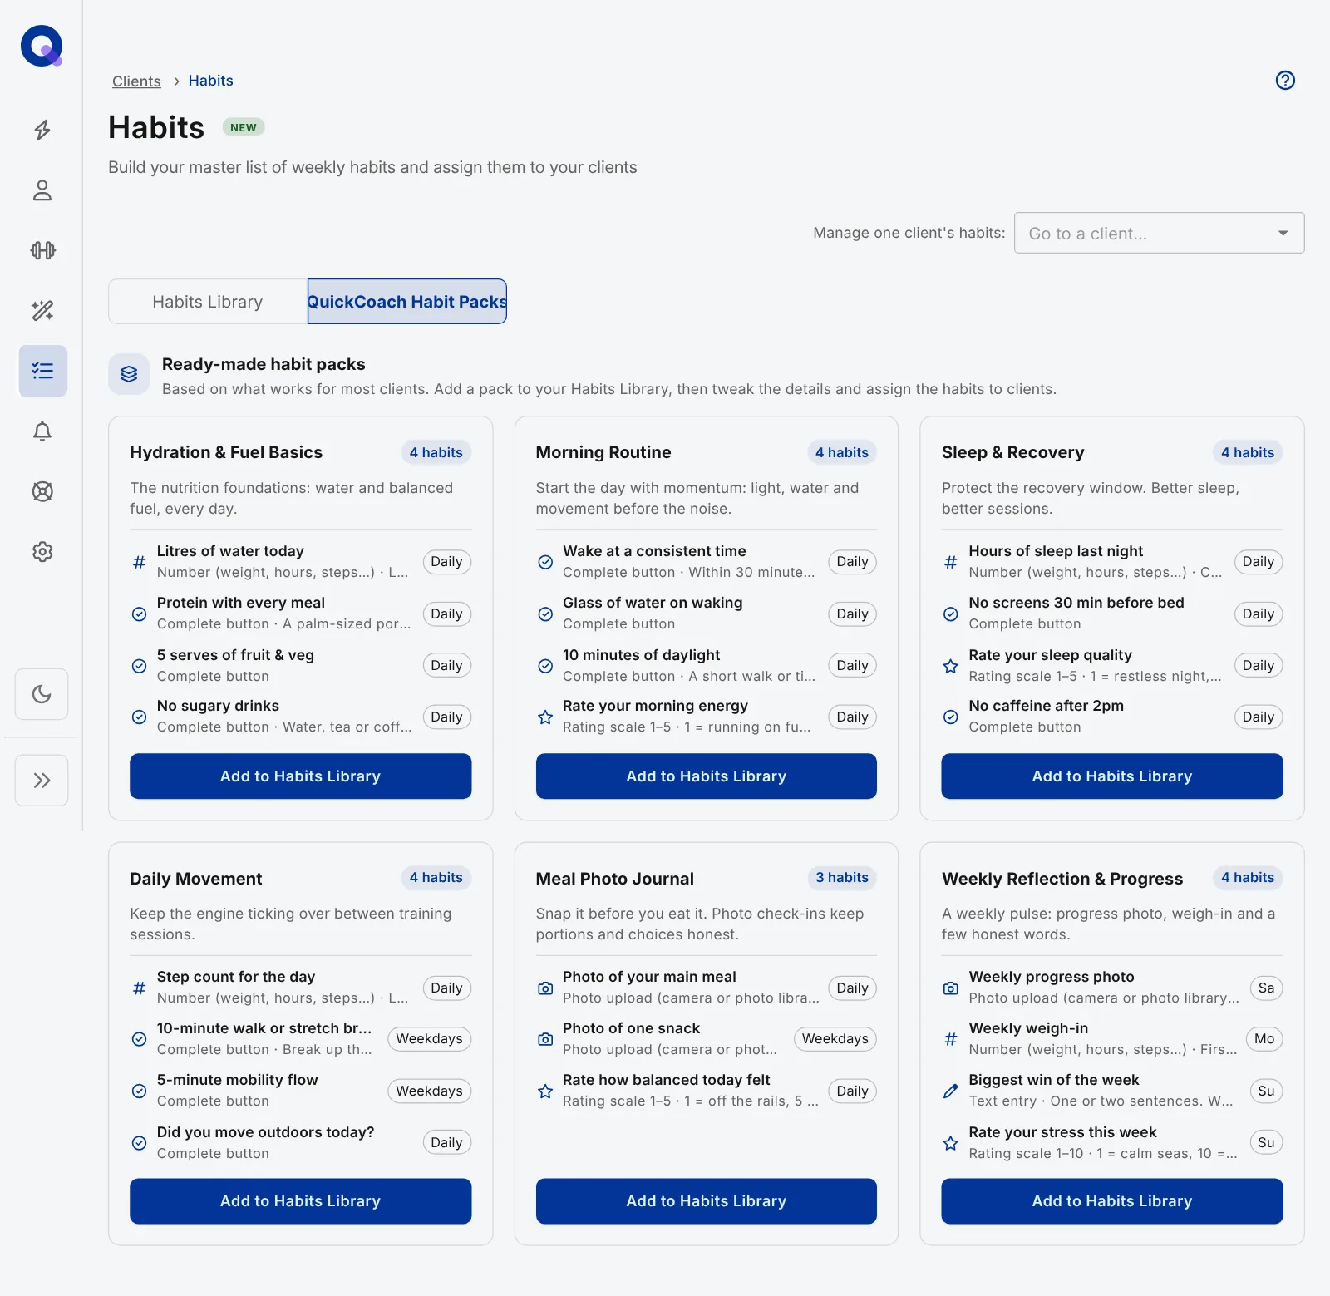Click the NEW badge beside Habits title

click(x=244, y=127)
